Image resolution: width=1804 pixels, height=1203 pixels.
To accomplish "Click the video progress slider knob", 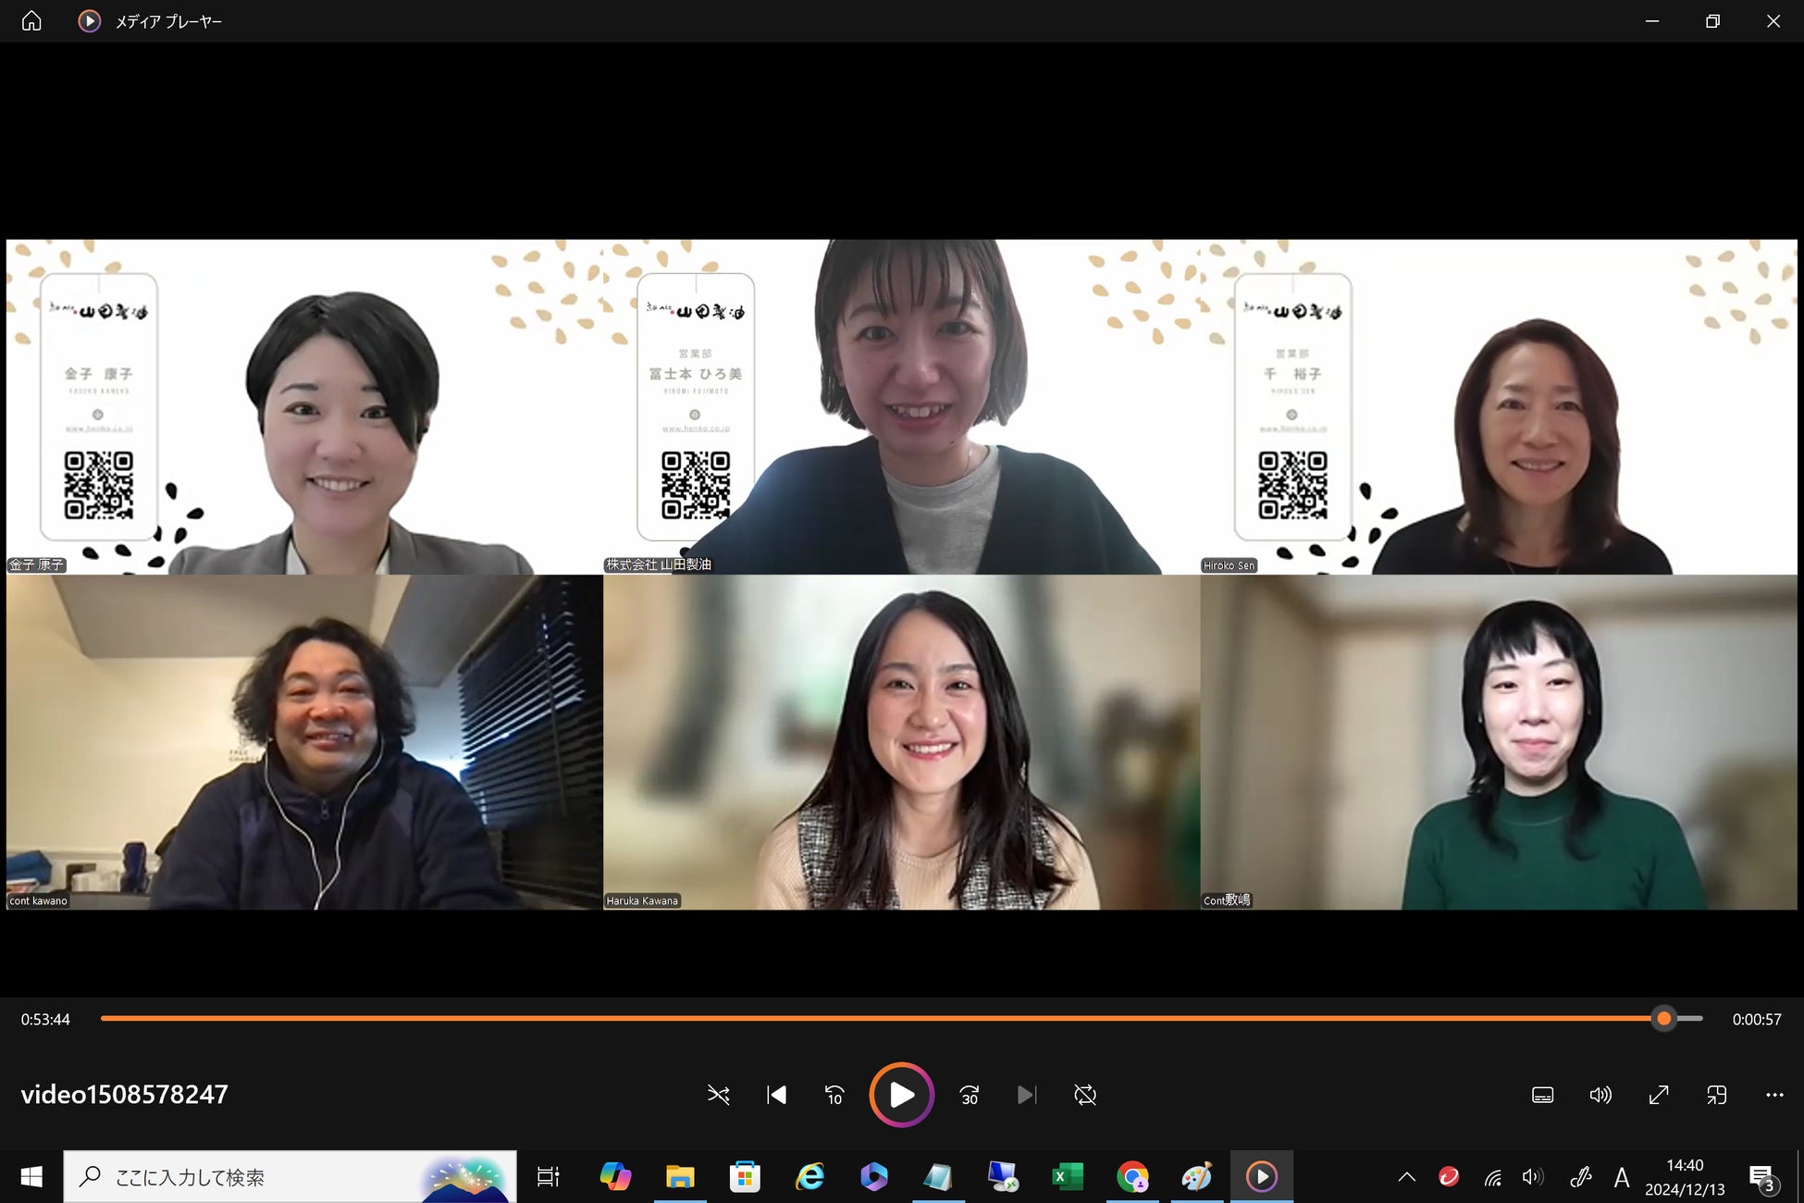I will pyautogui.click(x=1663, y=1019).
